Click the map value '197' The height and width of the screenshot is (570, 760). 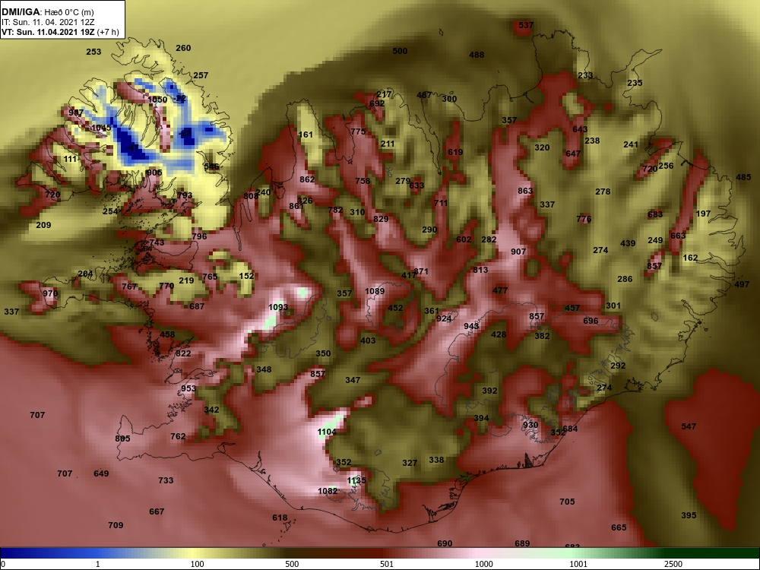(703, 214)
